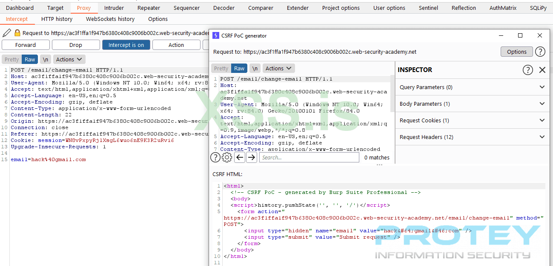The image size is (553, 266).
Task: Open the SQLiPy extension tab
Action: [x=538, y=8]
